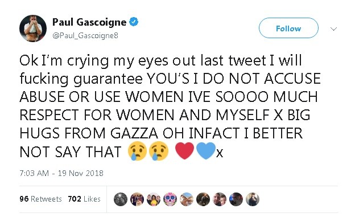The image size is (359, 217).
Task: Open Paul Gascoigne's profile picture
Action: point(33,28)
